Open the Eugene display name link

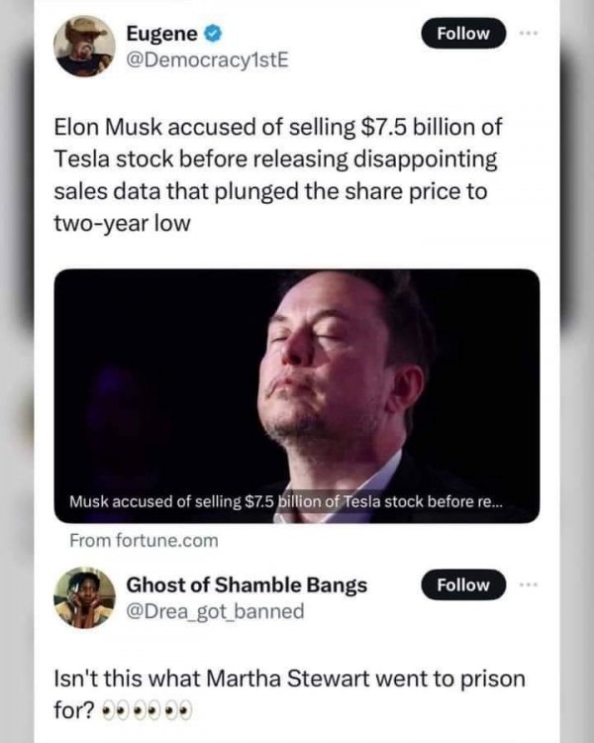tap(161, 33)
